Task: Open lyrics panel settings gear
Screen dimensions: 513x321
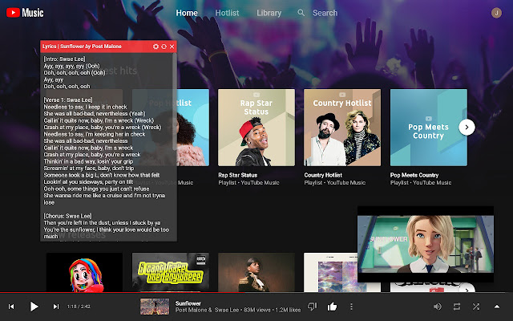Action: pos(156,47)
